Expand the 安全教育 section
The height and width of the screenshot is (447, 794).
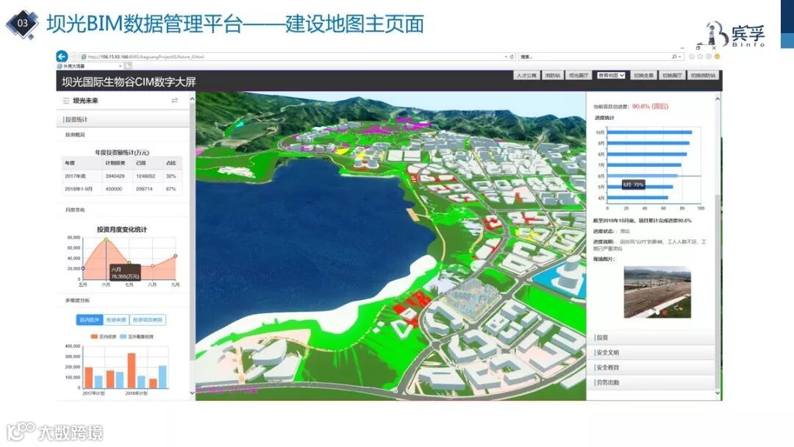click(654, 368)
